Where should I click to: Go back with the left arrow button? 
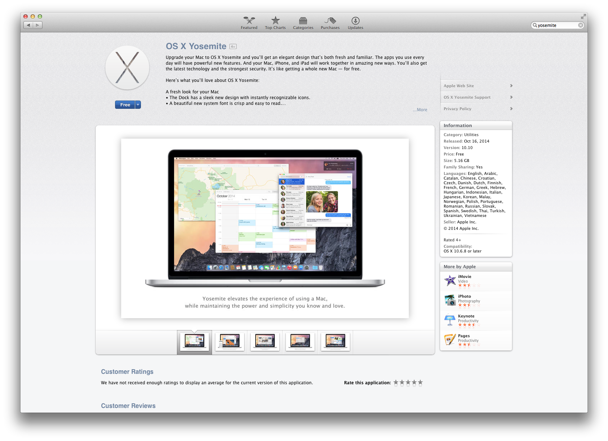[28, 25]
